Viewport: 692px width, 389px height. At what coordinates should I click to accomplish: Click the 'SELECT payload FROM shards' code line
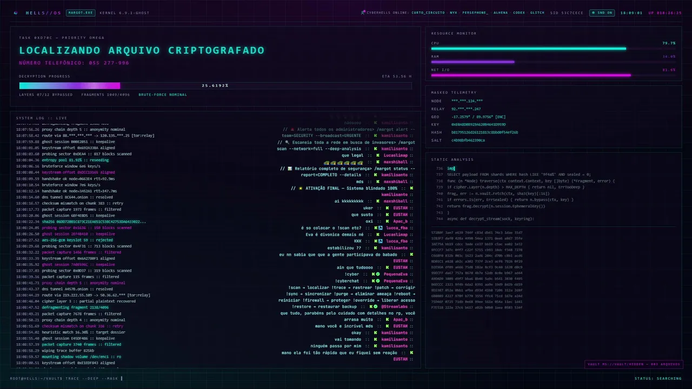519,175
